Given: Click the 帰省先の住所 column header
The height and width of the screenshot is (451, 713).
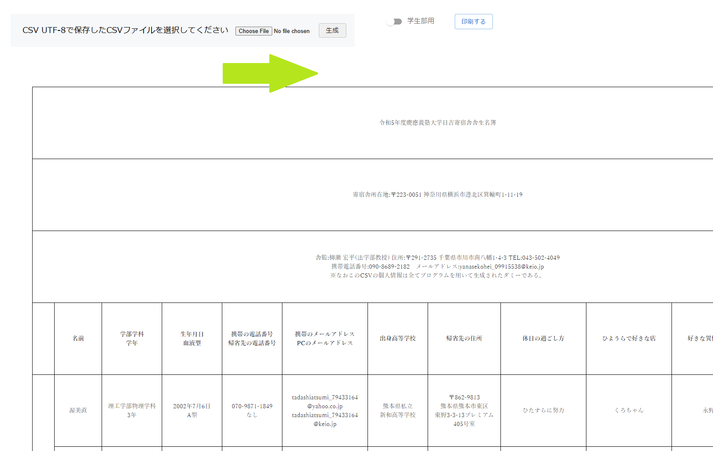Looking at the screenshot, I should coord(464,338).
